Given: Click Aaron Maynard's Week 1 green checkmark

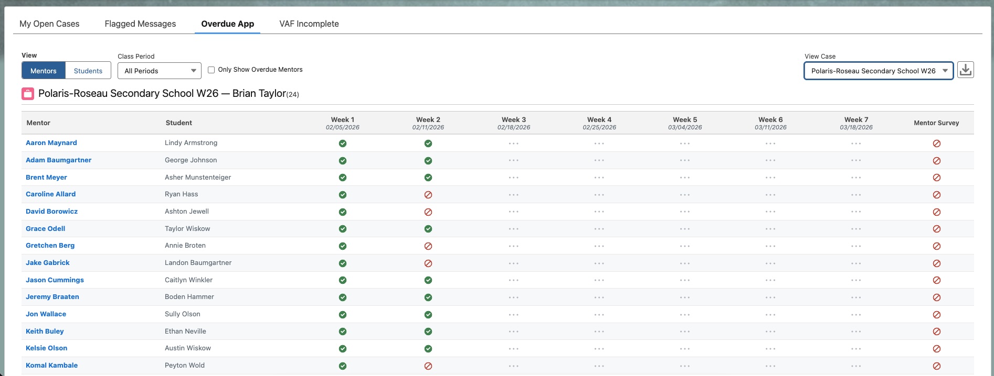Looking at the screenshot, I should pyautogui.click(x=343, y=143).
